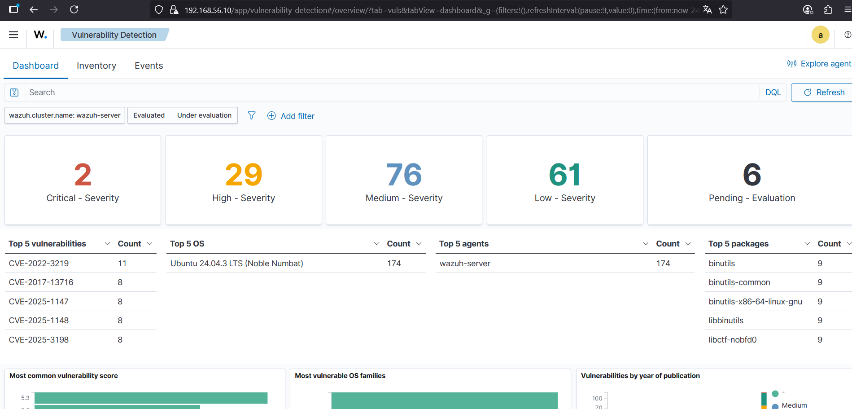The width and height of the screenshot is (852, 409).
Task: Click the padlock site security icon
Action: coord(174,9)
